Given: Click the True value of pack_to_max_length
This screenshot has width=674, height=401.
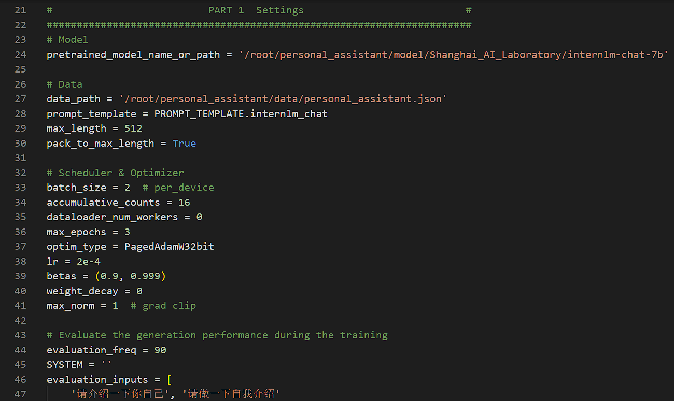Looking at the screenshot, I should point(184,144).
